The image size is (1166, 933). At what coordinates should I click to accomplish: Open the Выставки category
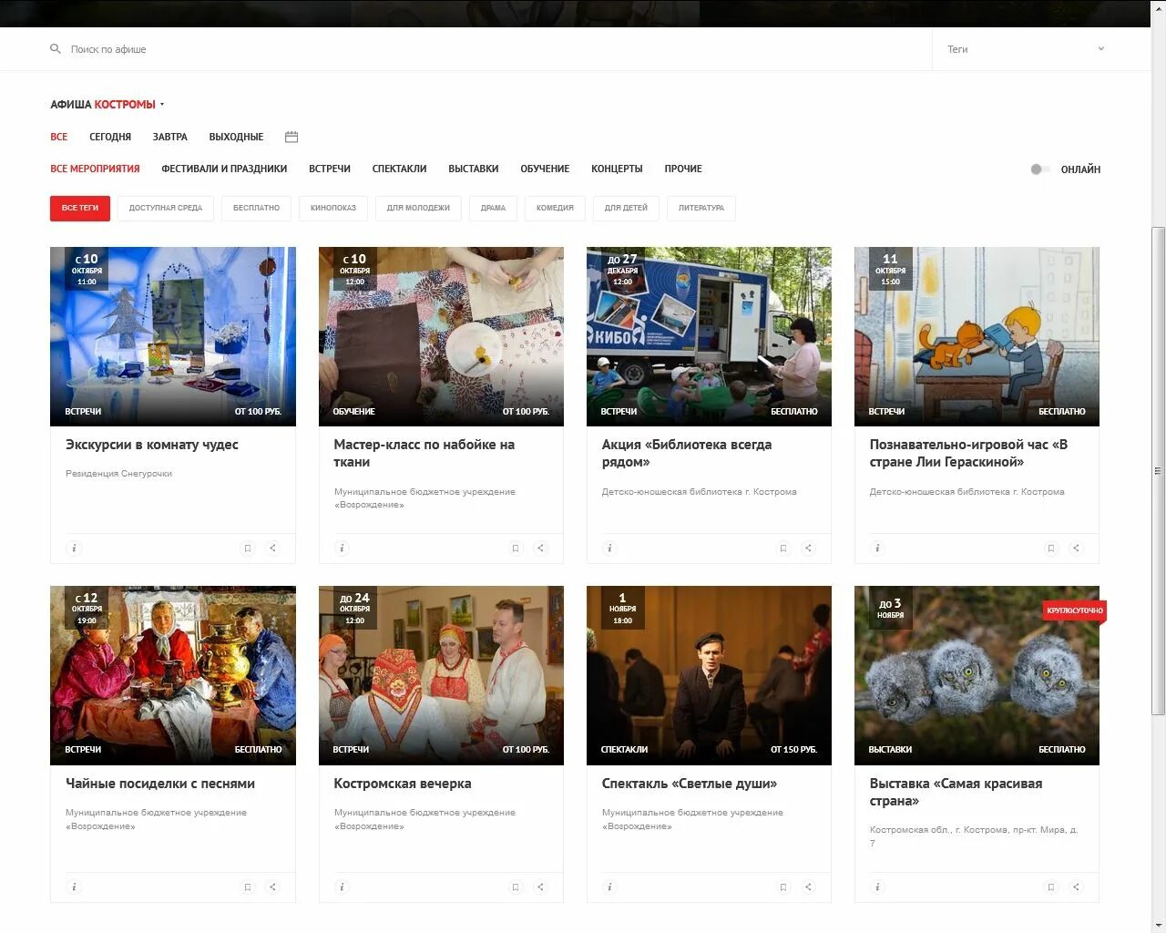tap(474, 169)
